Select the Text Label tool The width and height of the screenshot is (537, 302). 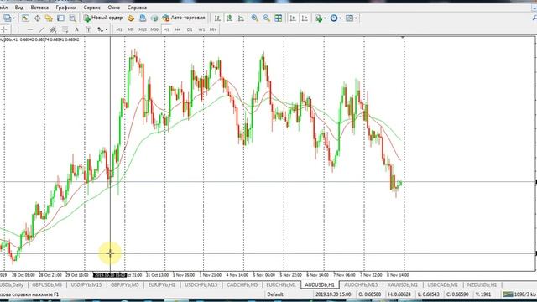coord(88,30)
